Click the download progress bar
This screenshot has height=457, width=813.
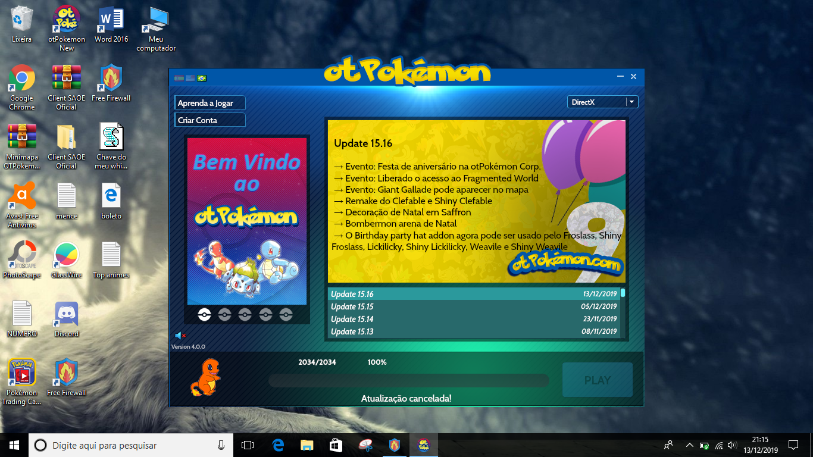(408, 380)
